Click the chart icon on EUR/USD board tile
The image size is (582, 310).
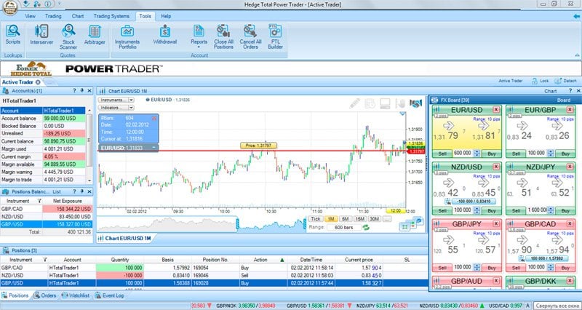pos(437,110)
